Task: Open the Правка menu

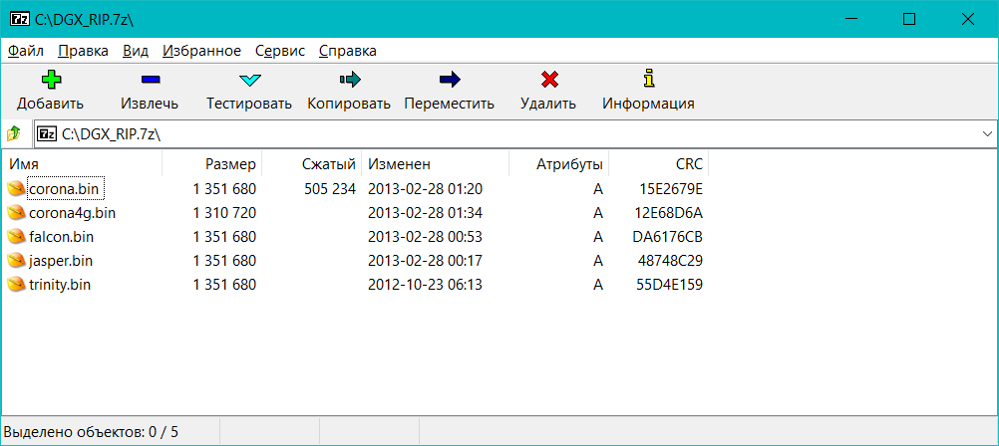Action: [x=83, y=51]
